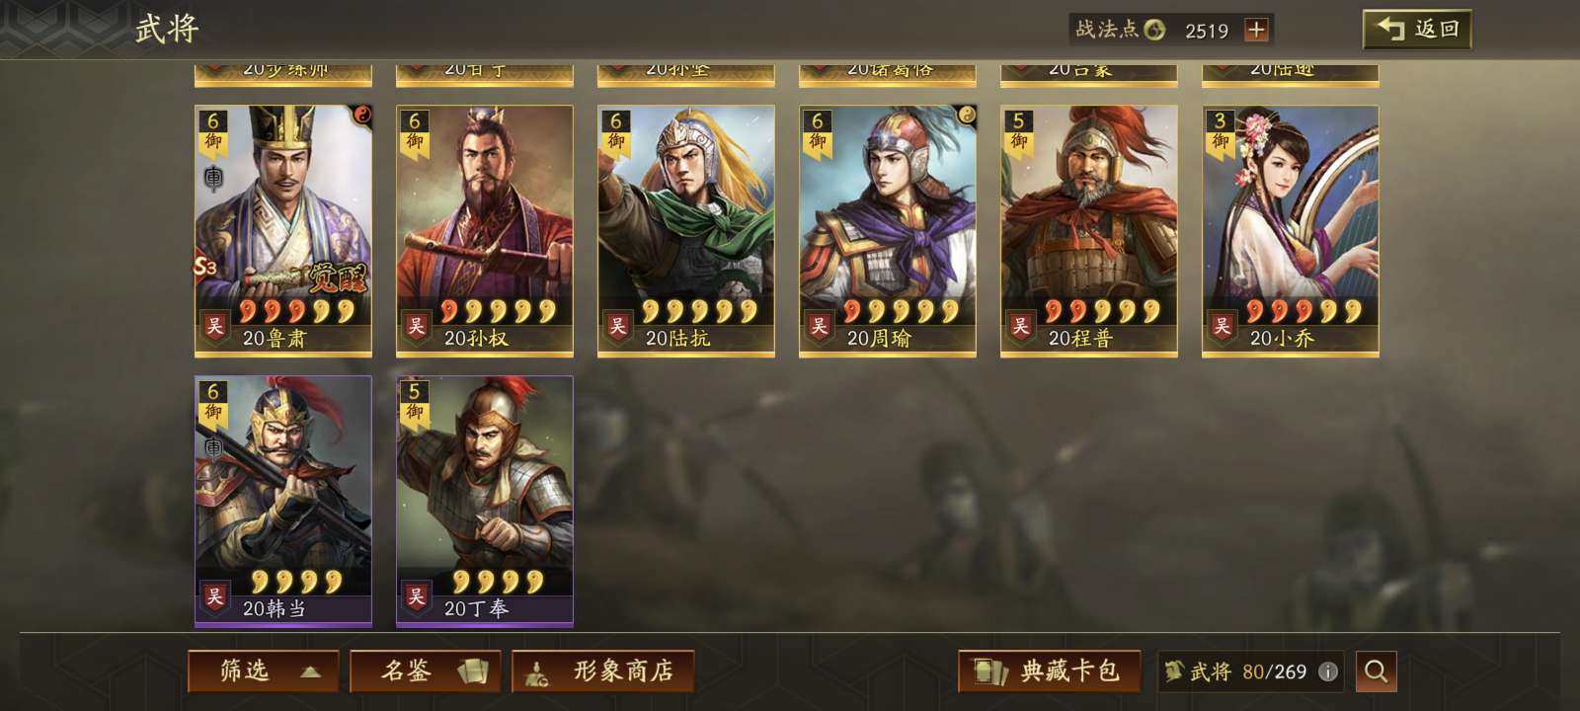Screen dimensions: 1580x711
Task: Tap the chariot icon on 韩当 card
Action: coord(213,447)
